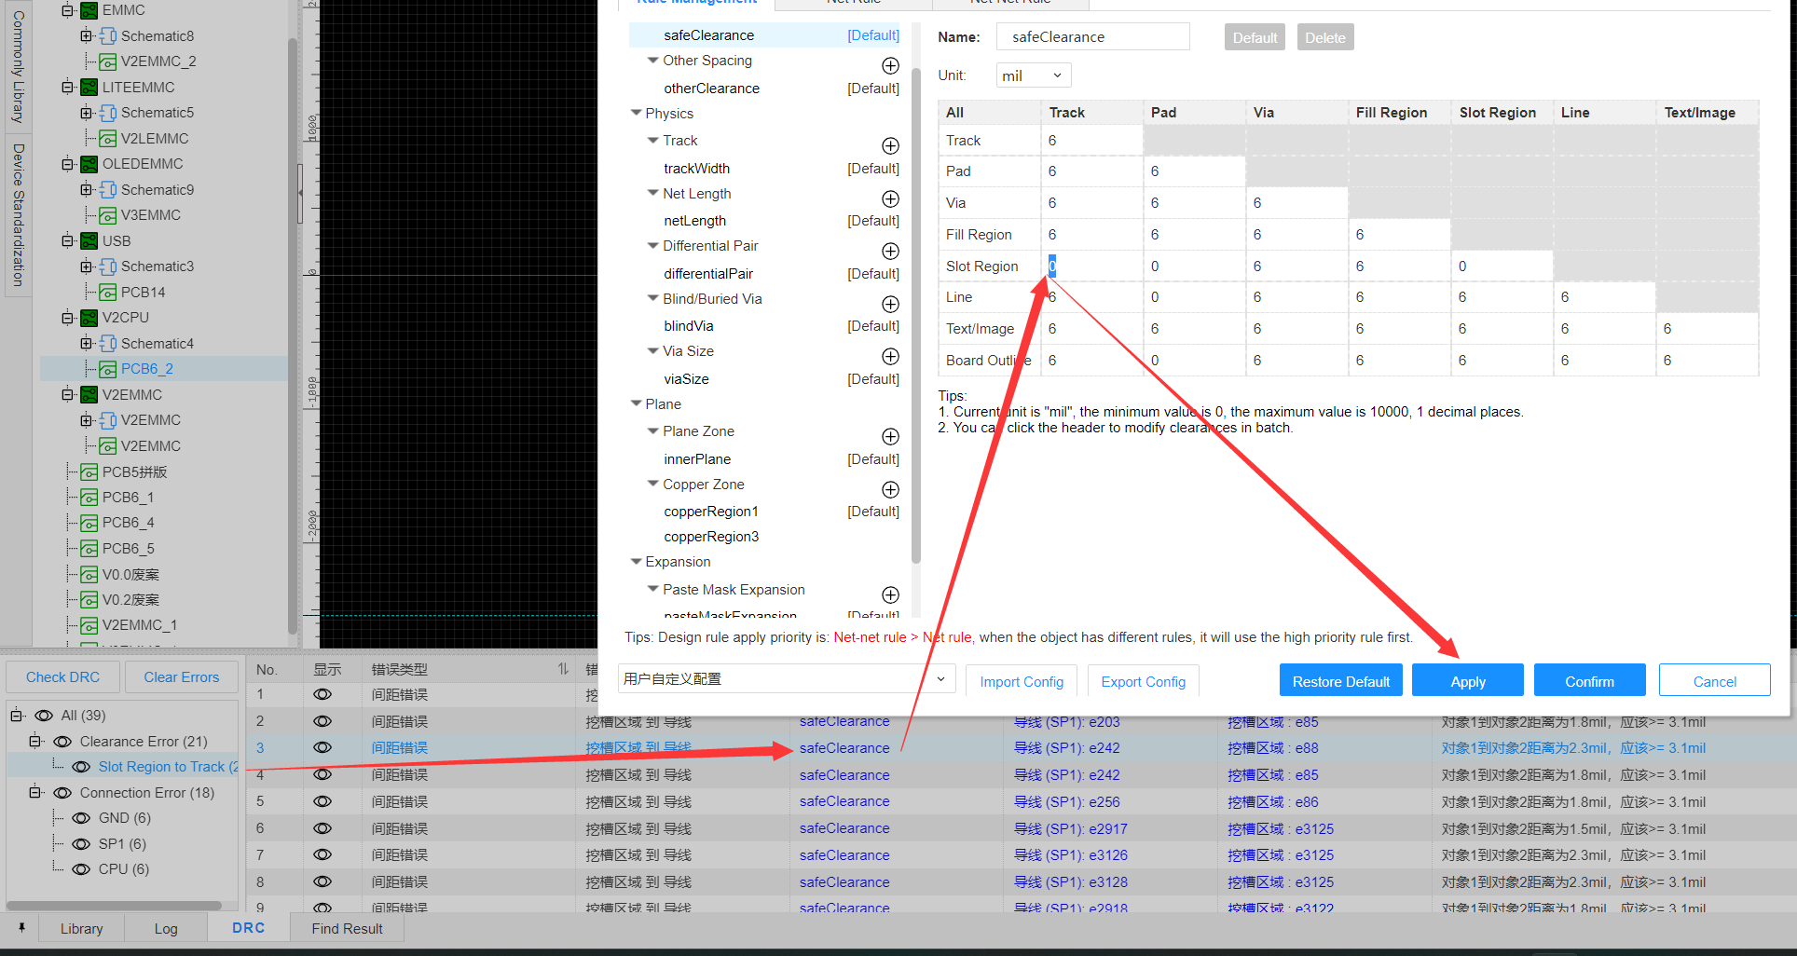
Task: Add a new Other Spacing rule
Action: (x=890, y=65)
